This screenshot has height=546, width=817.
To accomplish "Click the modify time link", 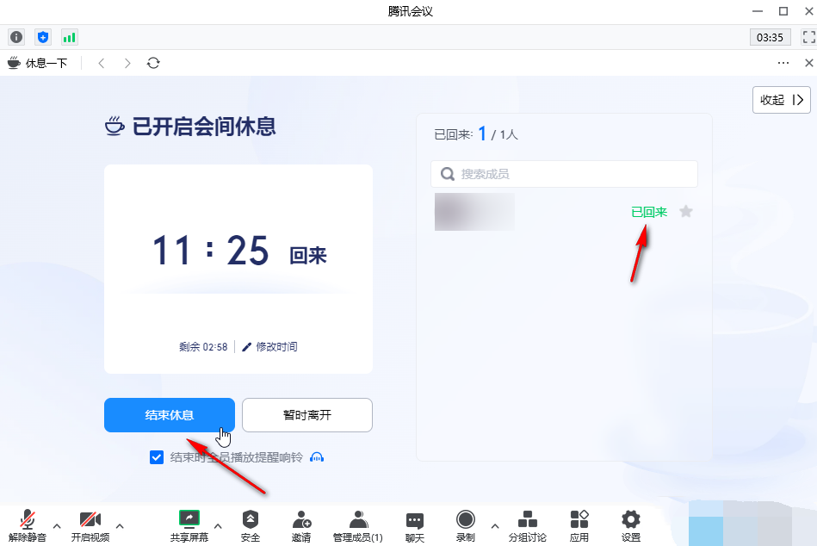I will click(270, 347).
